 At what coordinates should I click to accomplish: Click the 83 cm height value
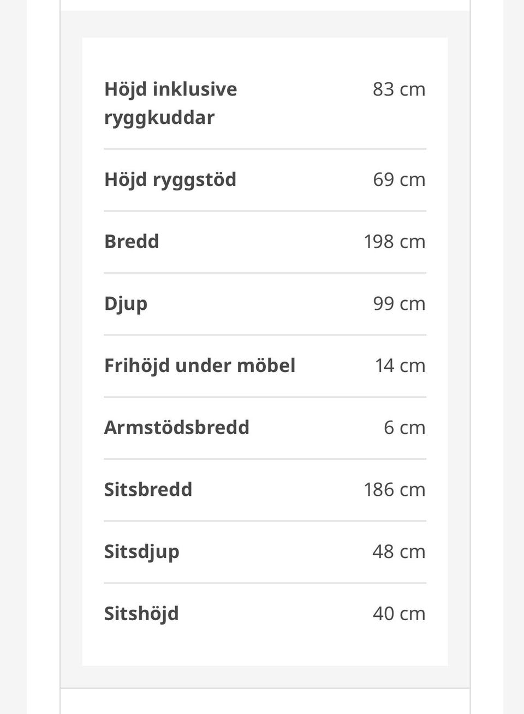click(399, 89)
